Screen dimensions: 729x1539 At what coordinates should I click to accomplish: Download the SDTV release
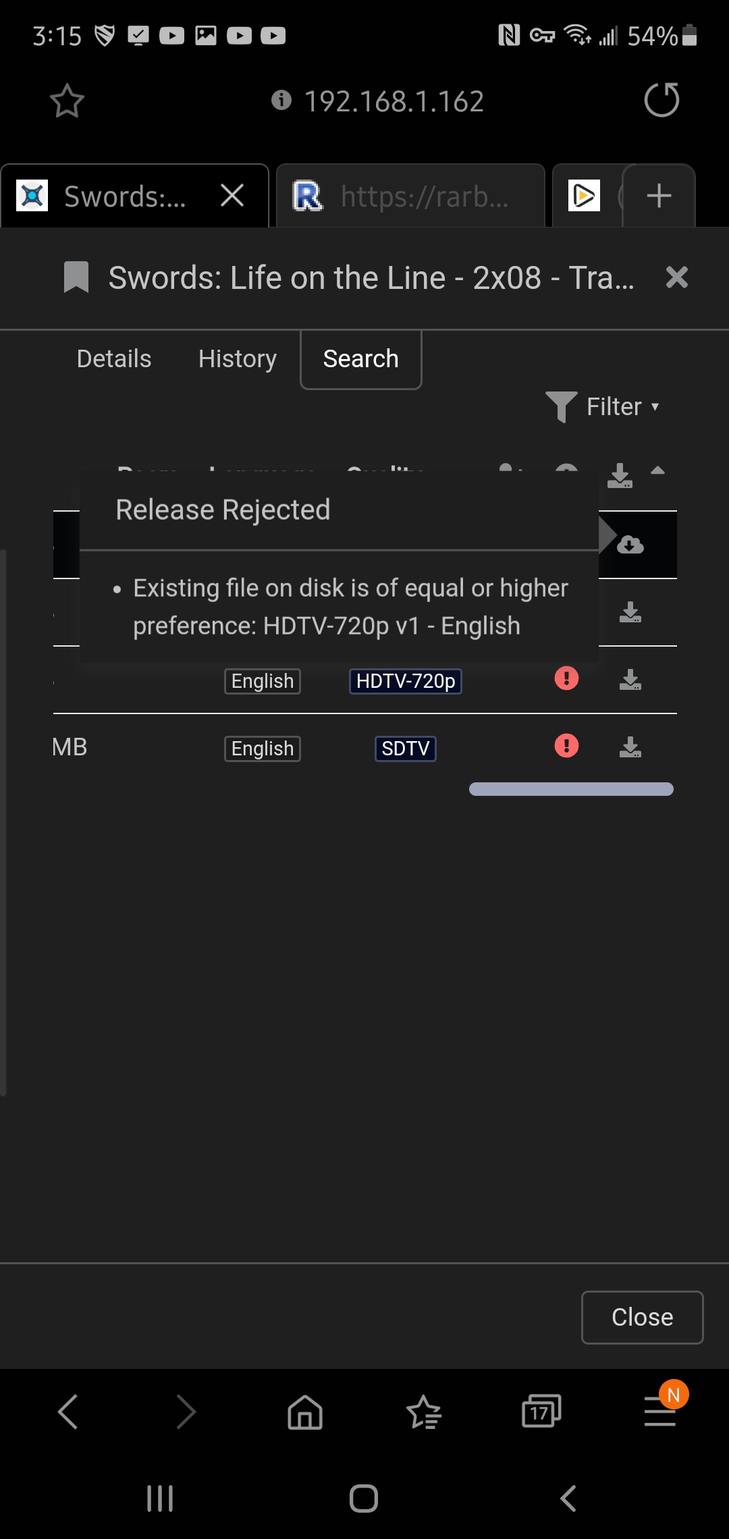[x=630, y=747]
